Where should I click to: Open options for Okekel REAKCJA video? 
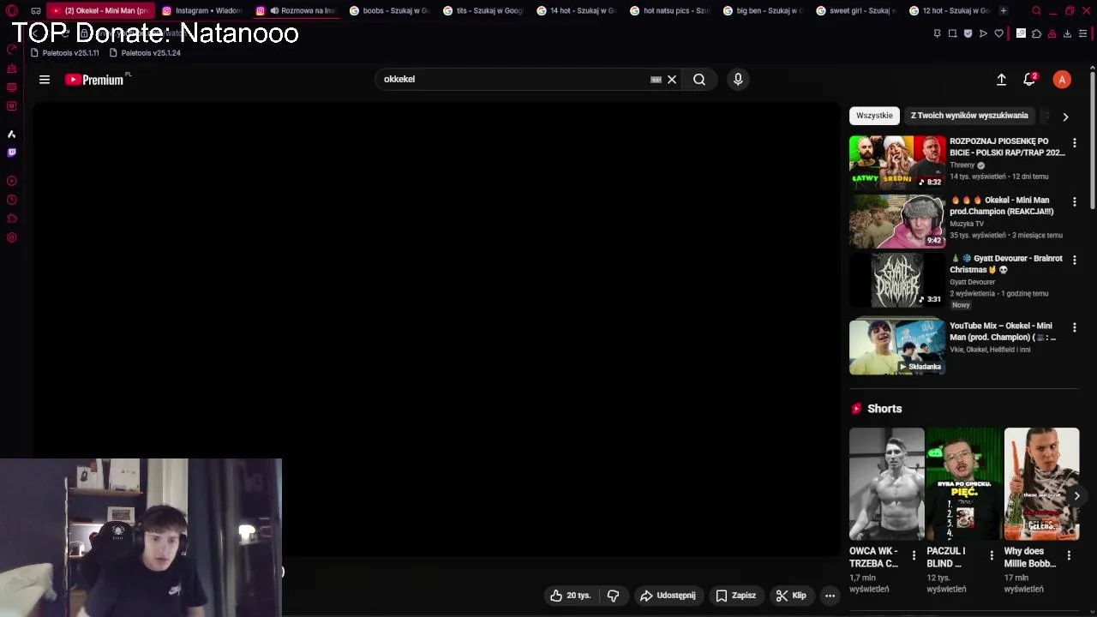click(1074, 202)
